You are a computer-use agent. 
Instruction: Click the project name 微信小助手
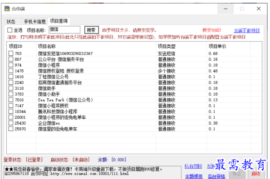pyautogui.click(x=49, y=94)
